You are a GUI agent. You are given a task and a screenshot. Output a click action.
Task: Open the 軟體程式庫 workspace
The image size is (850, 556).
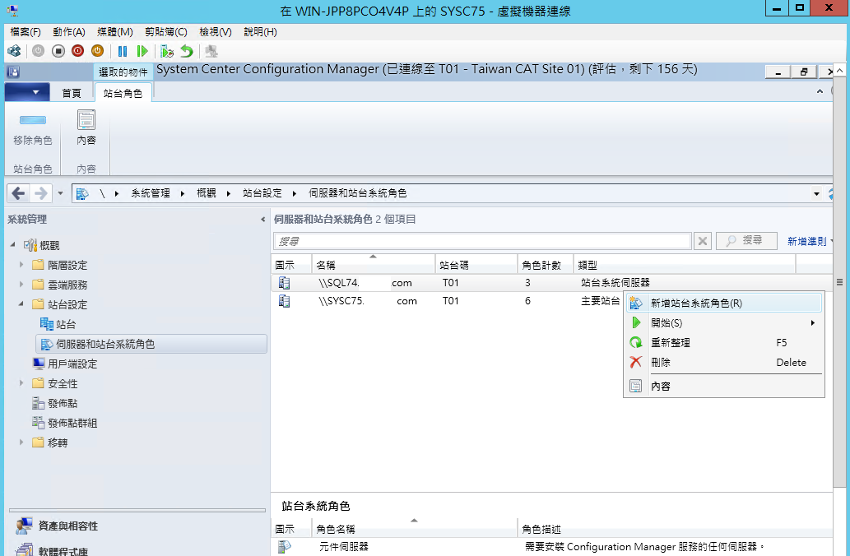[52, 549]
